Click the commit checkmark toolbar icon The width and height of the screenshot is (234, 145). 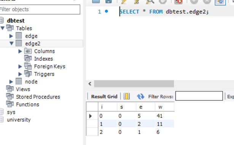pos(194,2)
